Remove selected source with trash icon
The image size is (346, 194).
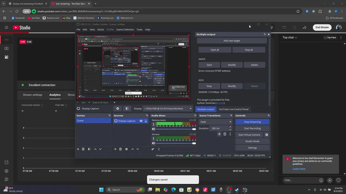click(x=120, y=149)
